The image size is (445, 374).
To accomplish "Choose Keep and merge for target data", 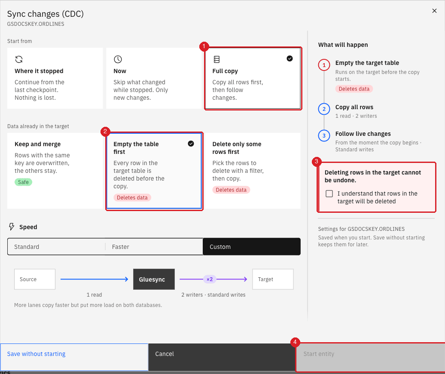I will point(55,171).
